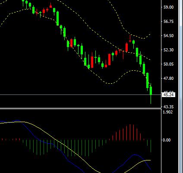Select the tallest red MACD histogram bar
183x173 pixels.
point(130,132)
